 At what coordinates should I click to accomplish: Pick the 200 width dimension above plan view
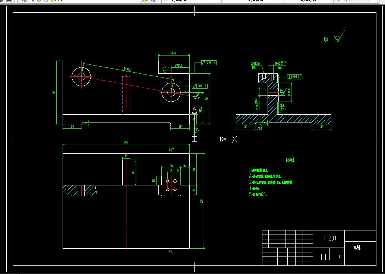click(x=126, y=143)
